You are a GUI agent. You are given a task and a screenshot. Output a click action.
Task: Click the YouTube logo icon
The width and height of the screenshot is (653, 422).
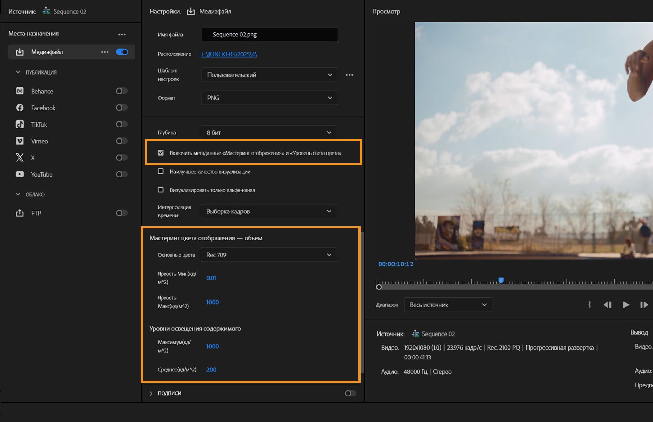point(20,174)
